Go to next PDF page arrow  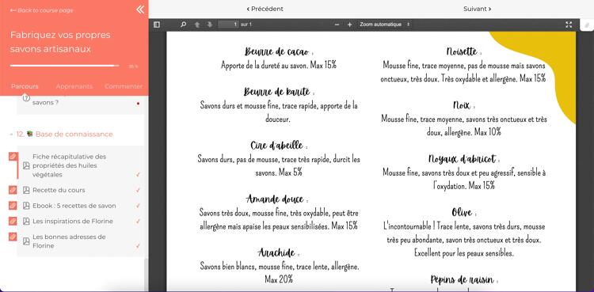(210, 25)
